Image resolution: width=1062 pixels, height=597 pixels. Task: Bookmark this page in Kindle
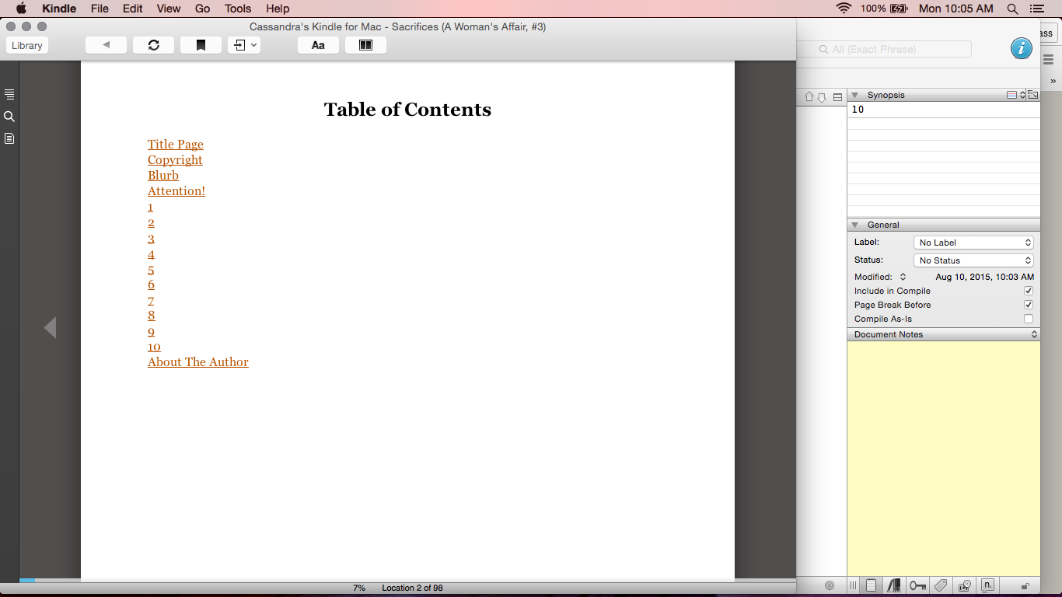(x=201, y=45)
